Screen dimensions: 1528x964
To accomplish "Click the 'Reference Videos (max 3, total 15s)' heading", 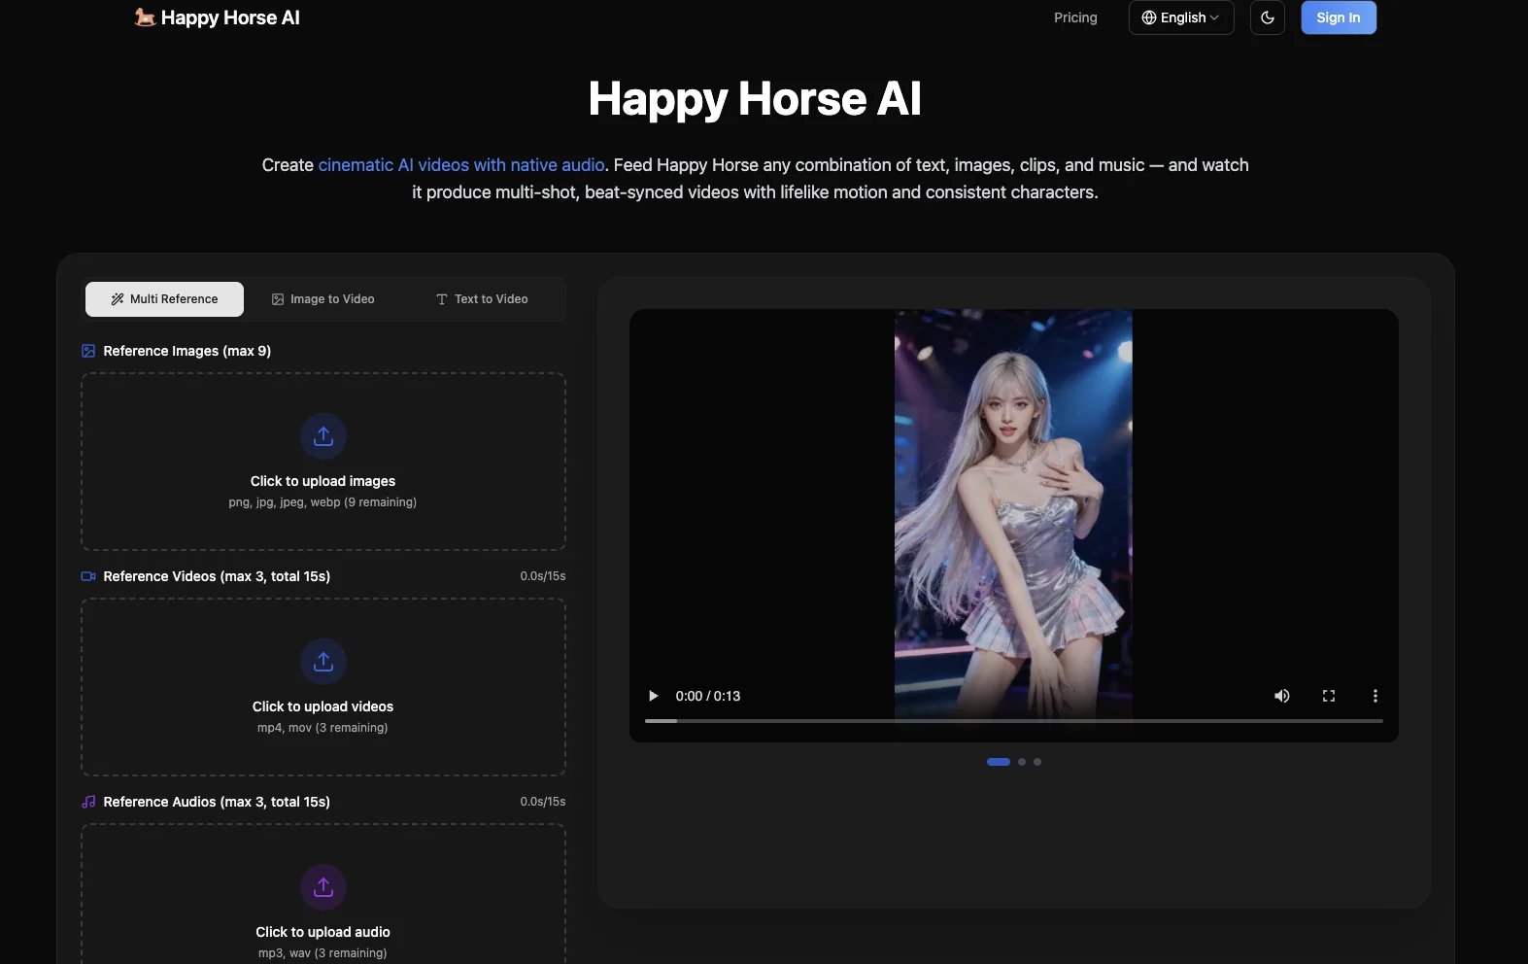I will (217, 576).
